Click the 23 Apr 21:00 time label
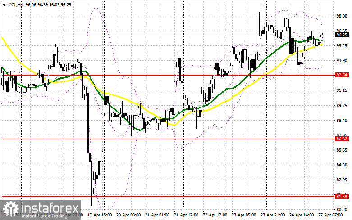The height and width of the screenshot is (220, 352). [273, 215]
